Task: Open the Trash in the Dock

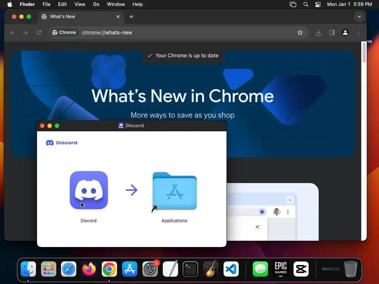Action: [351, 269]
